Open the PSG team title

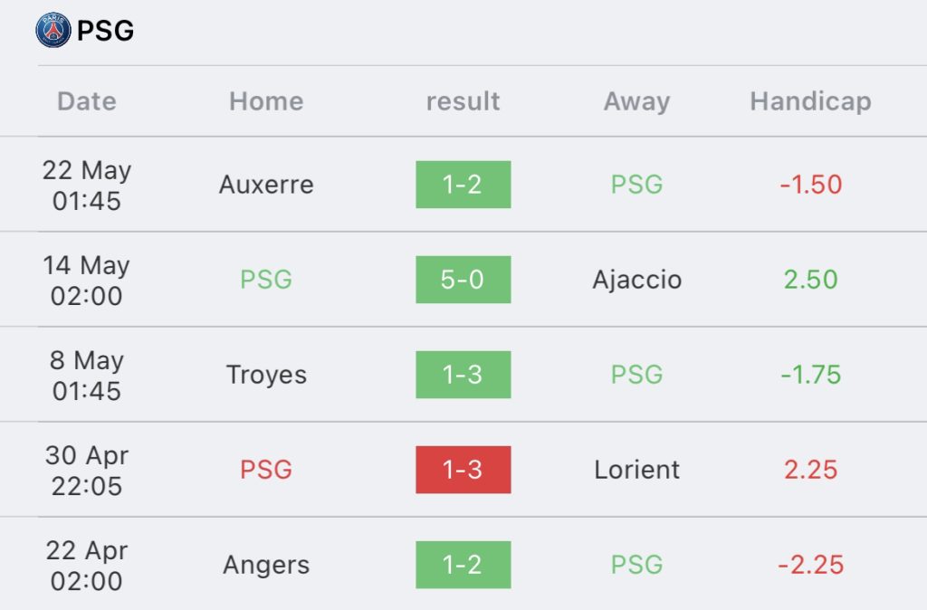[105, 31]
